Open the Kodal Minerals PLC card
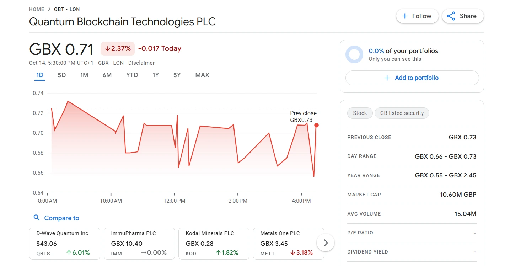This screenshot has width=510, height=266. (x=214, y=244)
